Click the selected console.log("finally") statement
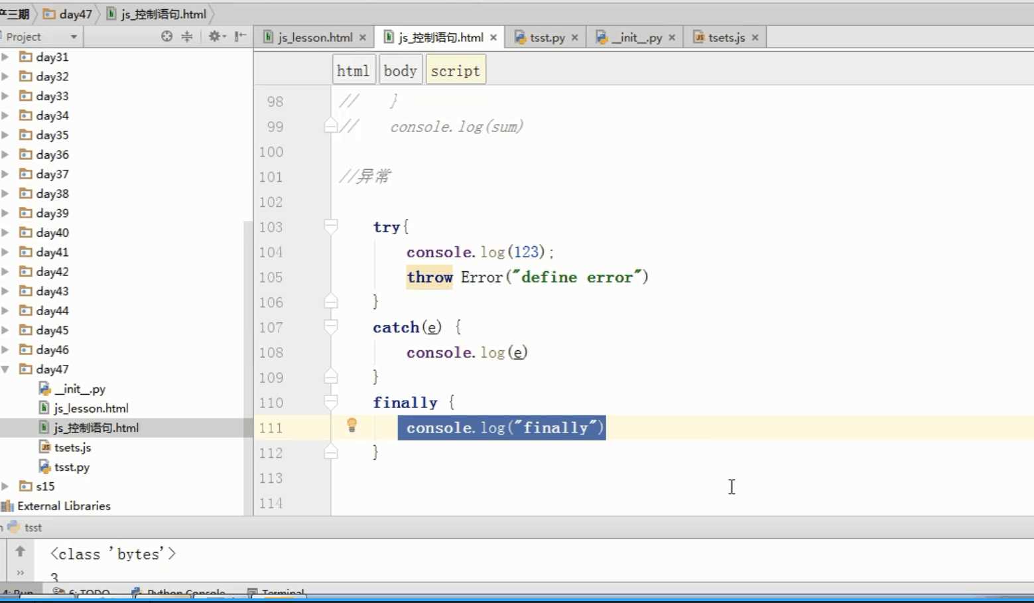This screenshot has width=1034, height=603. click(x=501, y=428)
